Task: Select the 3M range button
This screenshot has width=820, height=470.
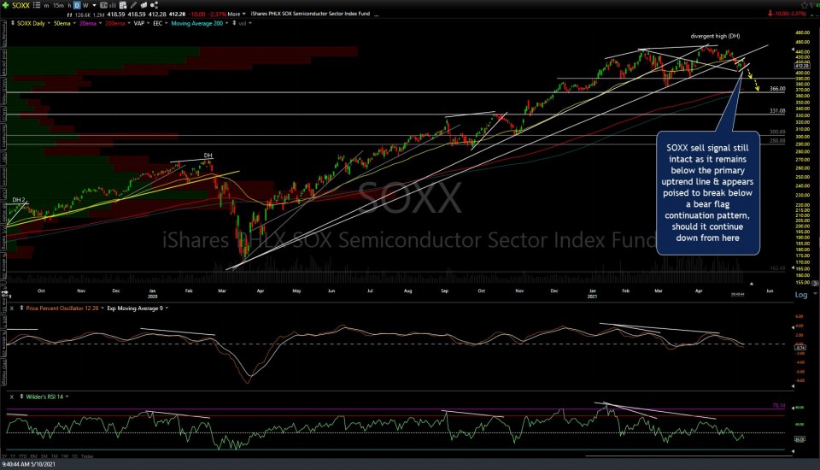Action: (44, 456)
